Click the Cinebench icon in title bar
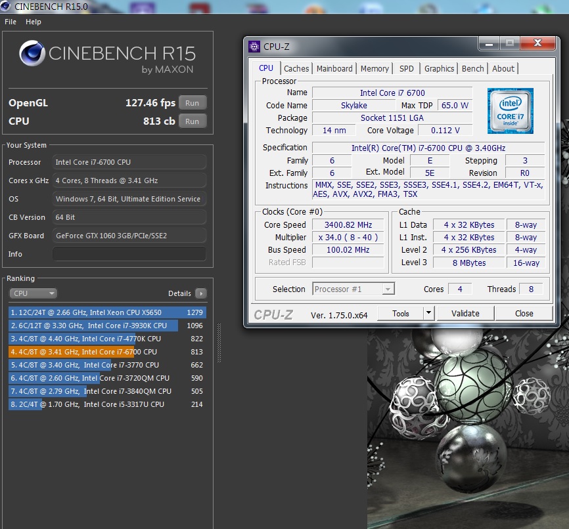Viewport: 569px width, 529px height. tap(6, 7)
